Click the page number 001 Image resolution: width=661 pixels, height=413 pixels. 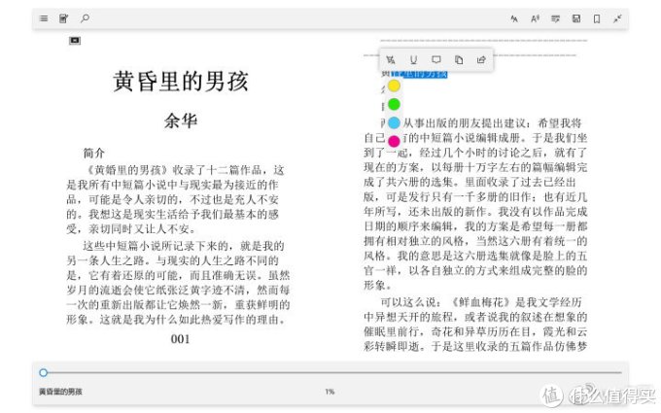click(x=180, y=339)
